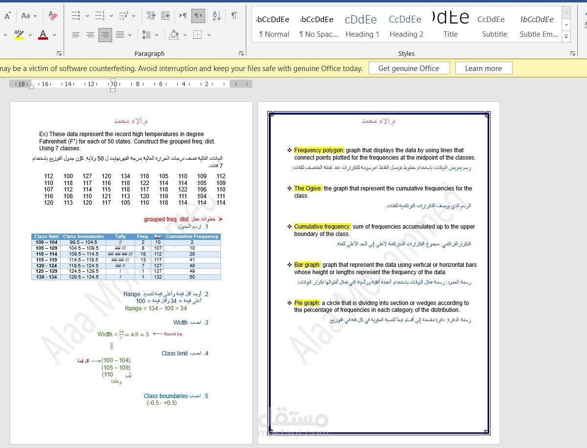Justify the paragraph text
587x448 pixels.
click(x=120, y=35)
